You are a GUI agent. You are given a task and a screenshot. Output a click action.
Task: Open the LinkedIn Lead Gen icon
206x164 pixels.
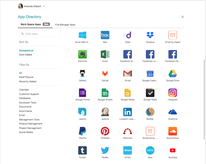(x=127, y=112)
